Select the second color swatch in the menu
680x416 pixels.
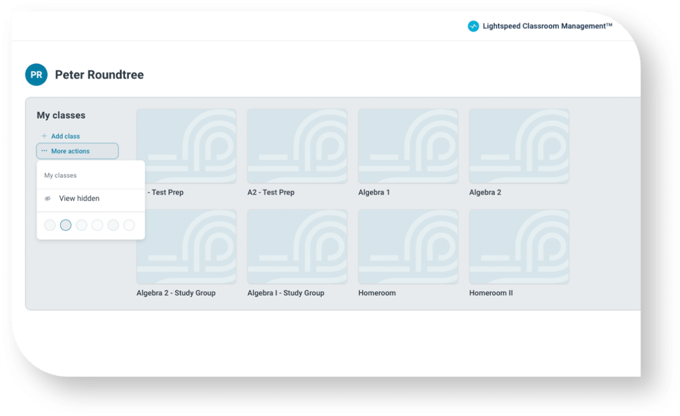(x=65, y=225)
